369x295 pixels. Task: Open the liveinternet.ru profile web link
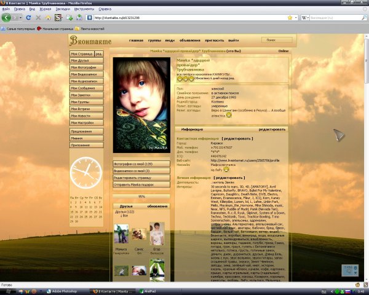[x=245, y=160]
